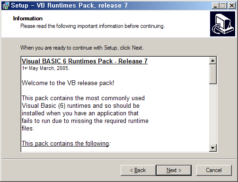
Task: Click the disabled maximize button in title bar
Action: (223, 6)
